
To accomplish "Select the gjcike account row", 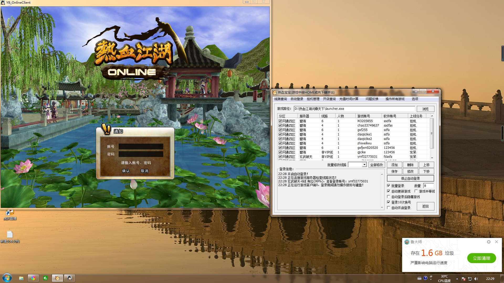I will point(354,152).
